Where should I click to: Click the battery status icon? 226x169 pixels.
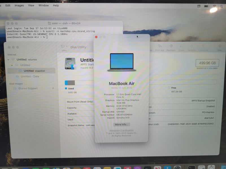click(x=207, y=6)
